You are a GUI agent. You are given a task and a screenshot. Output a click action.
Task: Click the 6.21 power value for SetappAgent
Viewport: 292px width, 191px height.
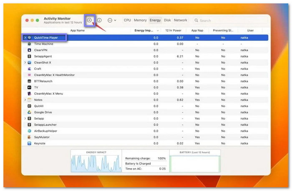(x=180, y=56)
